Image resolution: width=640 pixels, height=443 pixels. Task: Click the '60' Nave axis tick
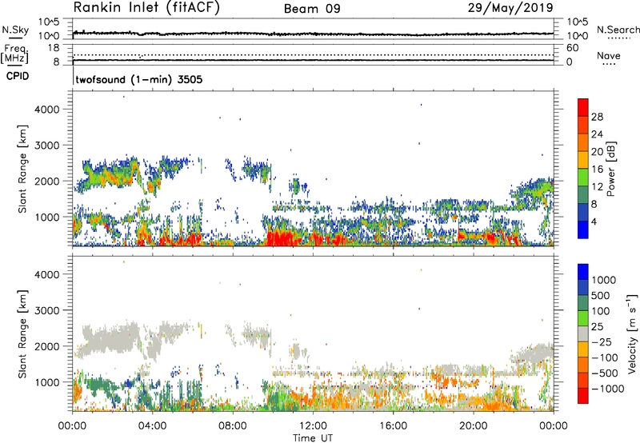[572, 48]
